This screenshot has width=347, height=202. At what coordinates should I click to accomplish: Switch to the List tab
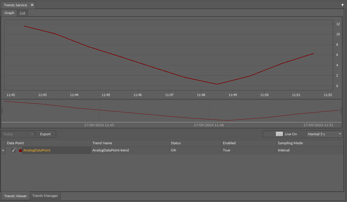(x=22, y=13)
